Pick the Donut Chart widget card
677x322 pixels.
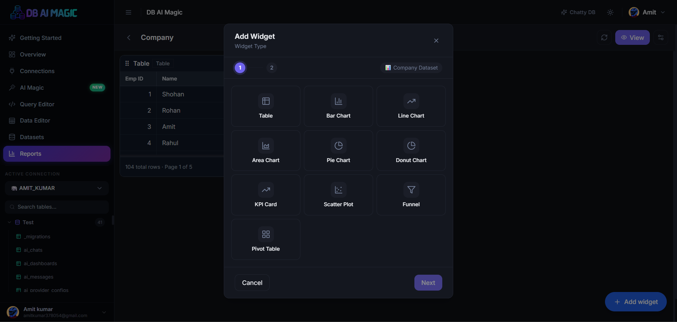[x=411, y=151]
